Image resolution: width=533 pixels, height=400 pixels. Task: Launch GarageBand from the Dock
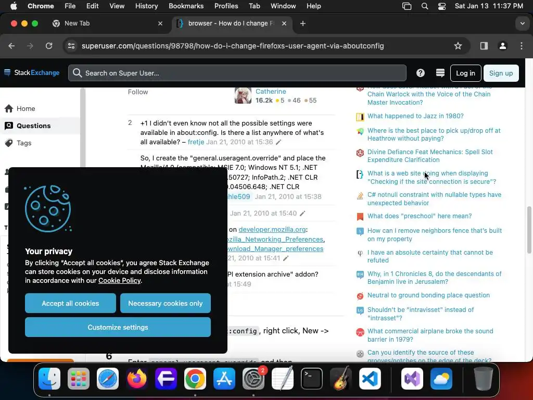click(x=341, y=379)
